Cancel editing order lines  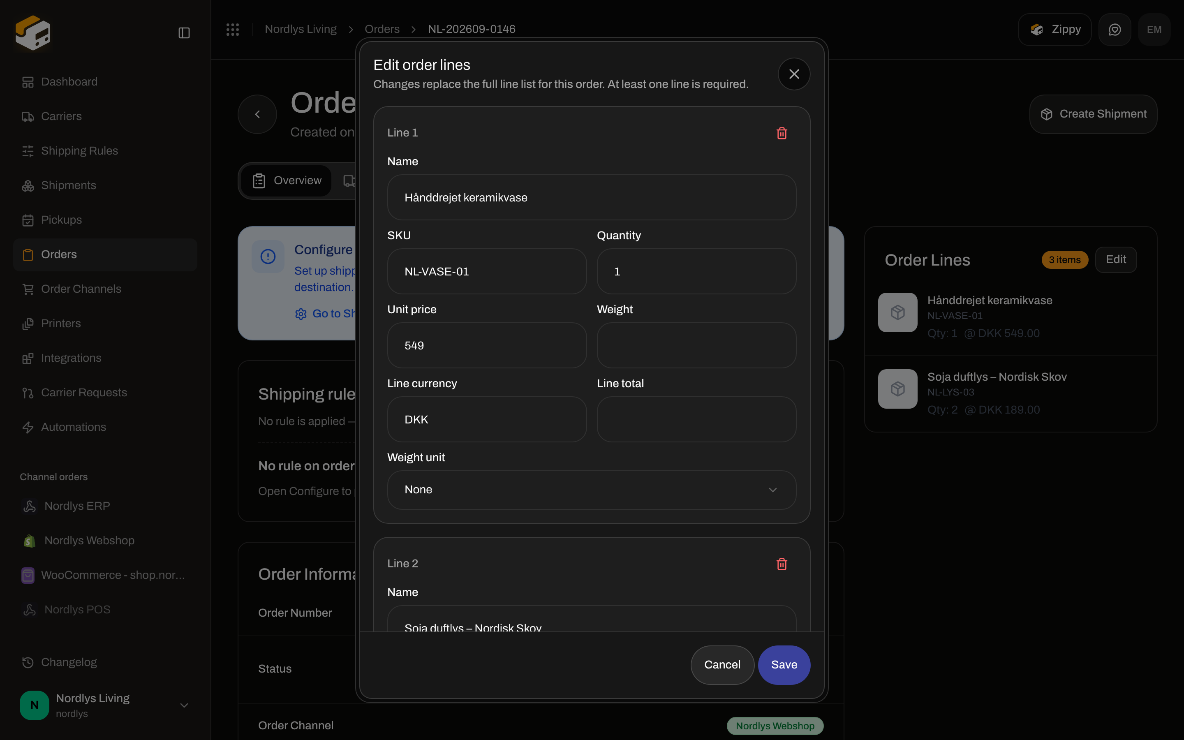pos(722,665)
